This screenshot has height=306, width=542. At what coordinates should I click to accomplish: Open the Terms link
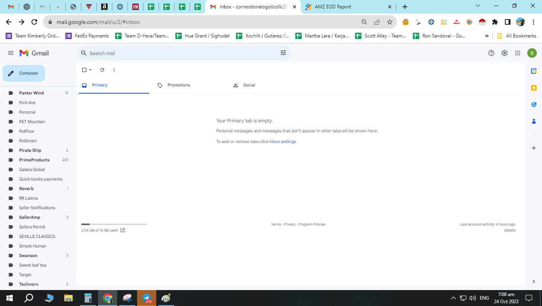point(276,224)
